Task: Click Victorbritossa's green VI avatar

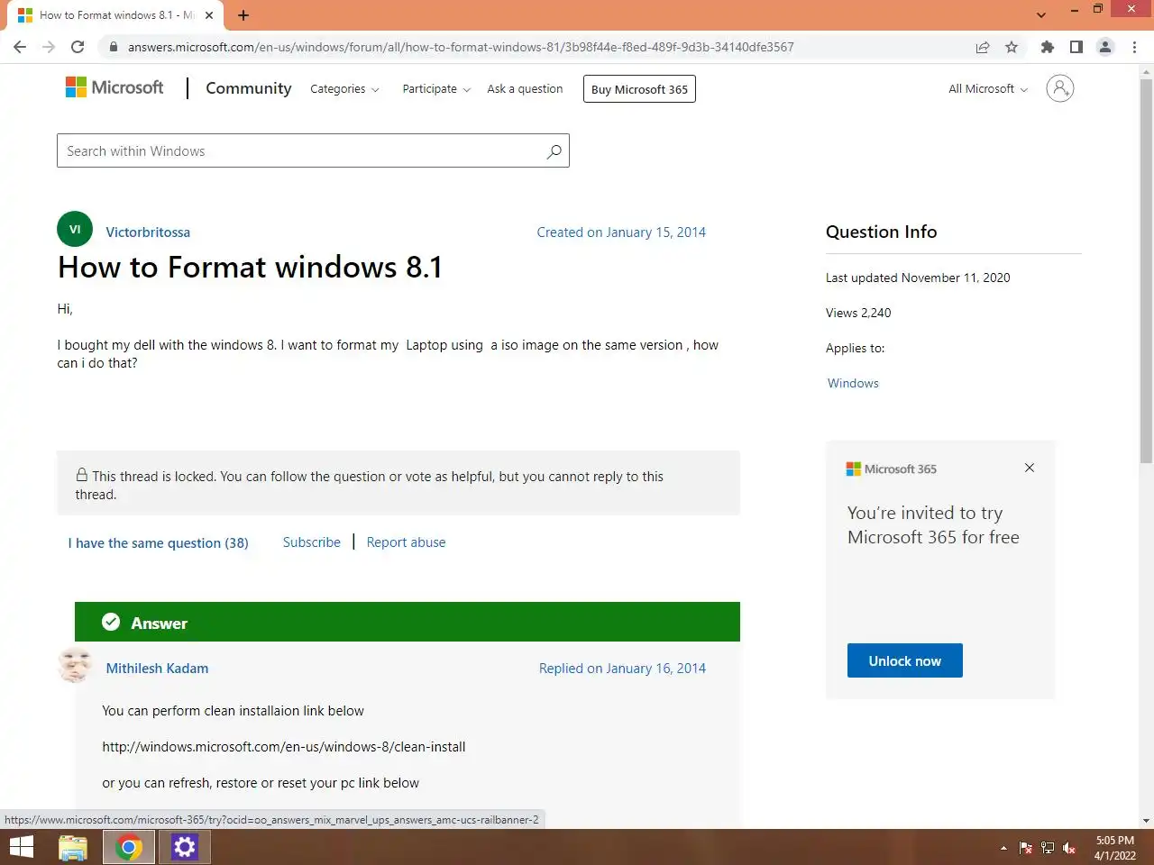Action: click(x=75, y=229)
